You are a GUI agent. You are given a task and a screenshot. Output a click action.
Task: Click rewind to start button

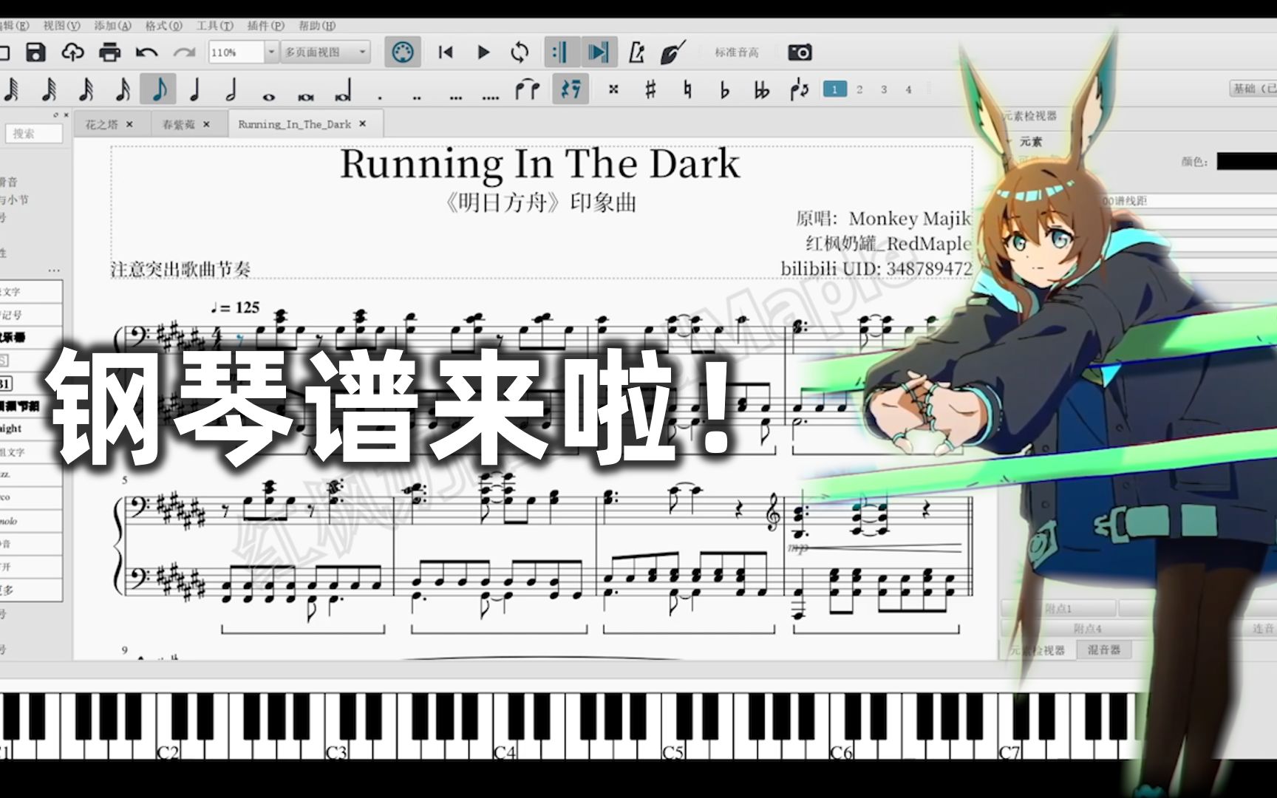pyautogui.click(x=445, y=52)
